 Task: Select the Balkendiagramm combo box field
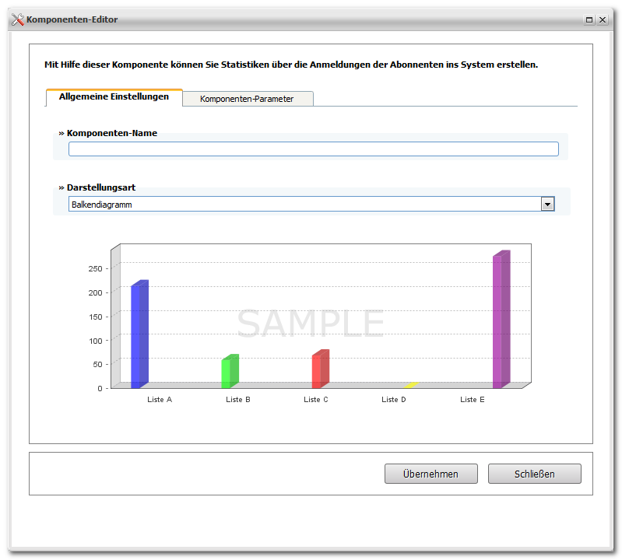[311, 204]
